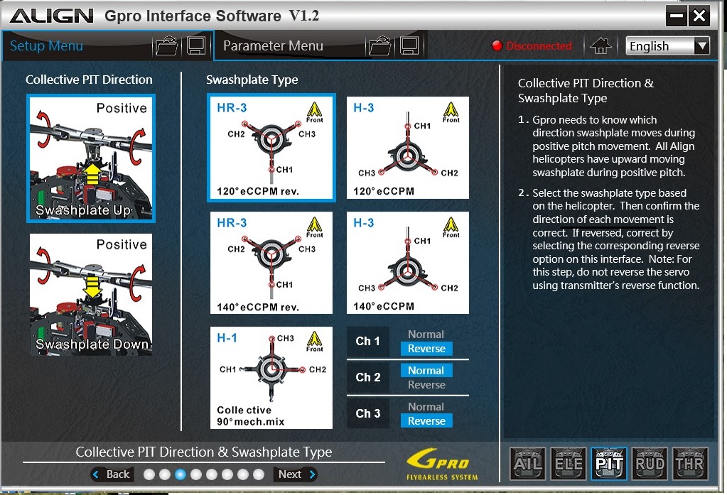Jump to the last setup step dot

(259, 474)
